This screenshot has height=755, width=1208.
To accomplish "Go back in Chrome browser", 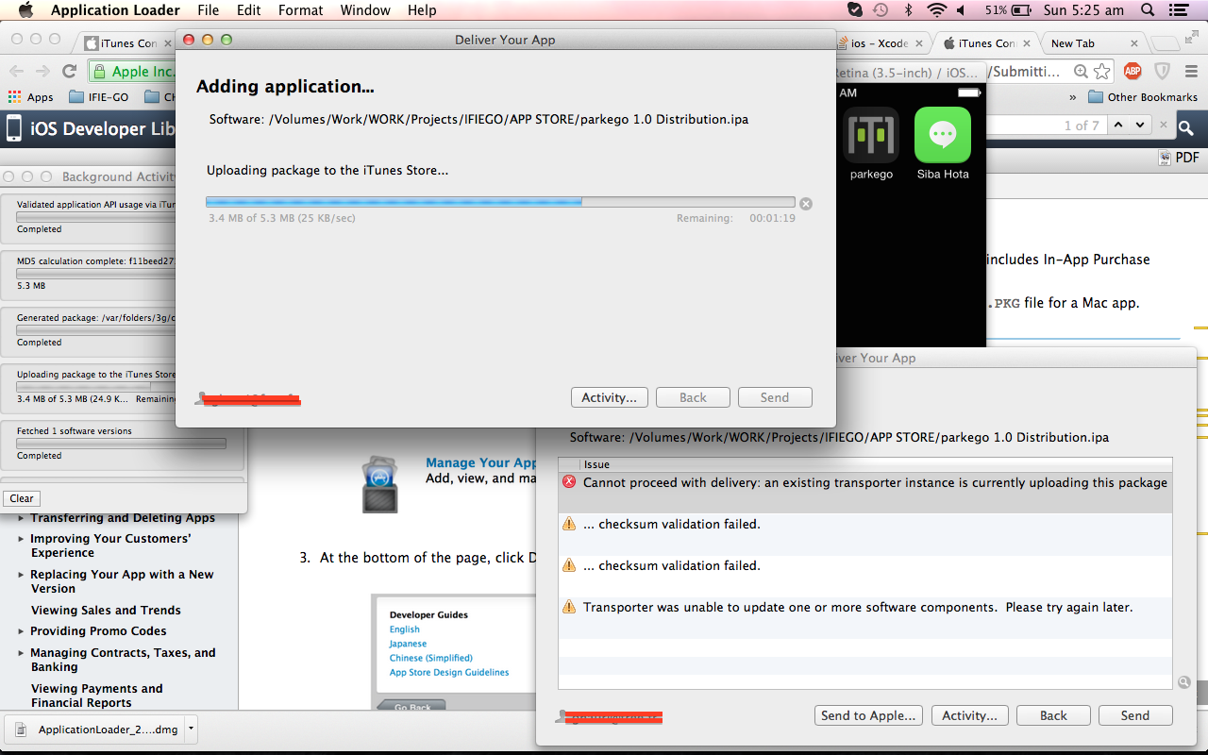I will [16, 71].
